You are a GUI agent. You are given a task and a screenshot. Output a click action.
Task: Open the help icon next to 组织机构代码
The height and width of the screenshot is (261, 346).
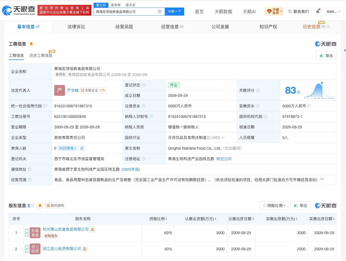coord(265,117)
